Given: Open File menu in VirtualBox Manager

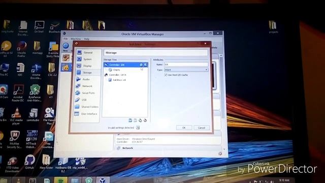Looking at the screenshot, I should [x=66, y=39].
